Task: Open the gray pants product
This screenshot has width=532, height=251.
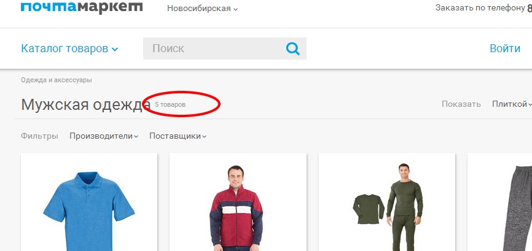Action: click(x=499, y=202)
